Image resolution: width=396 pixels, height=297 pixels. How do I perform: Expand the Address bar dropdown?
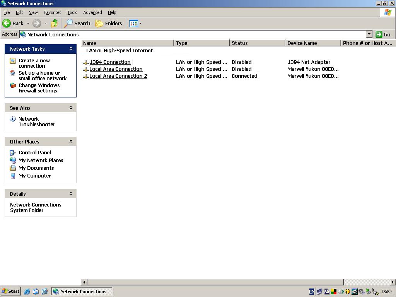(369, 34)
